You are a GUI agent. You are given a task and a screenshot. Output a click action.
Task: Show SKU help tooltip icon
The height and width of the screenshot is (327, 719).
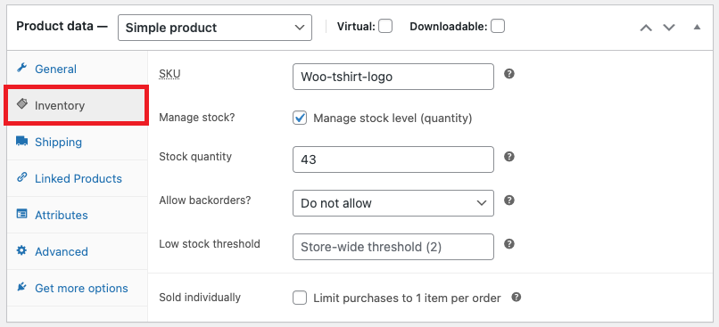[509, 74]
